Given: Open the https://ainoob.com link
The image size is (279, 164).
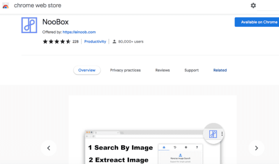Looking at the screenshot, I should pos(79,32).
